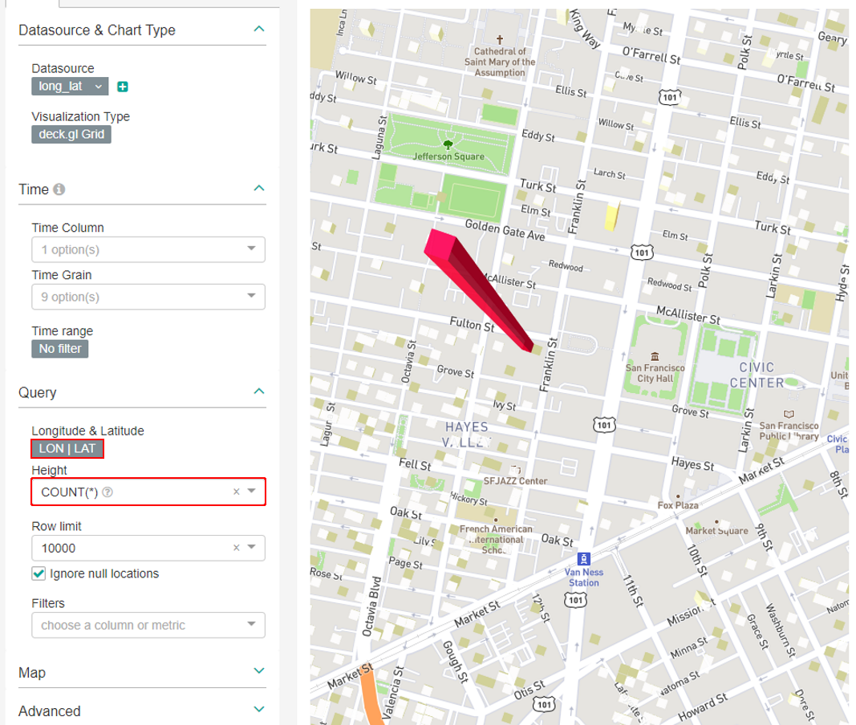Open the Time Column dropdown
This screenshot has height=725, width=856.
148,249
